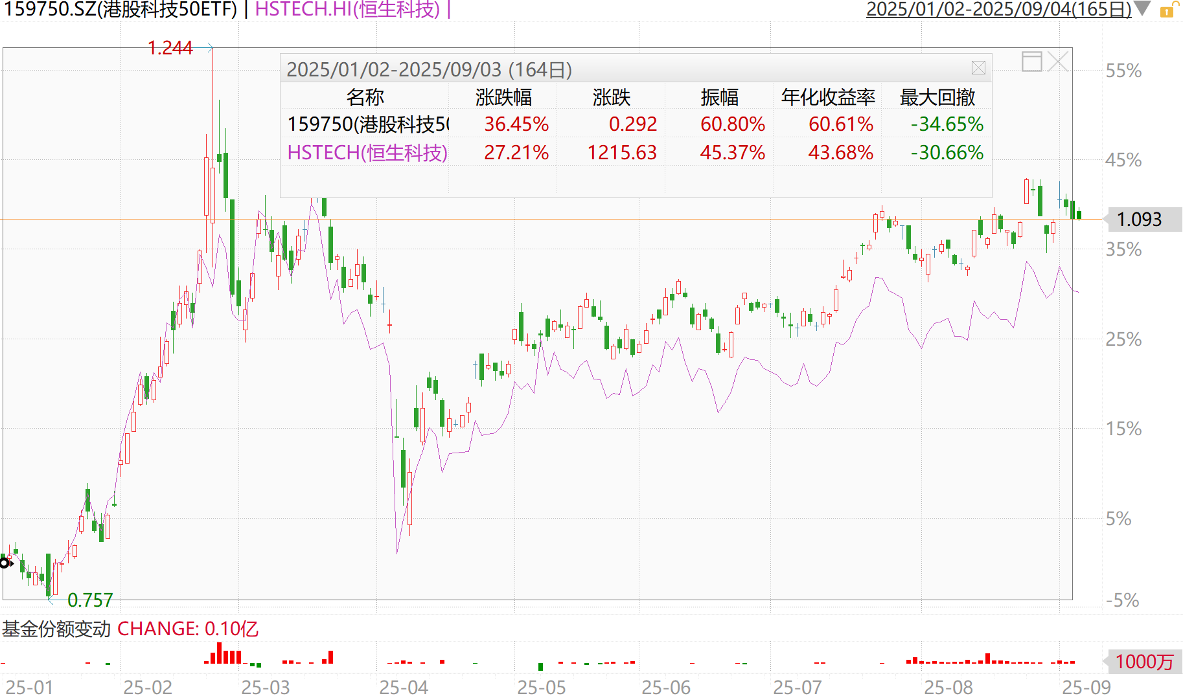Viewport: 1183px width, 698px height.
Task: Toggle the orange padlock lock icon
Action: click(x=1169, y=10)
